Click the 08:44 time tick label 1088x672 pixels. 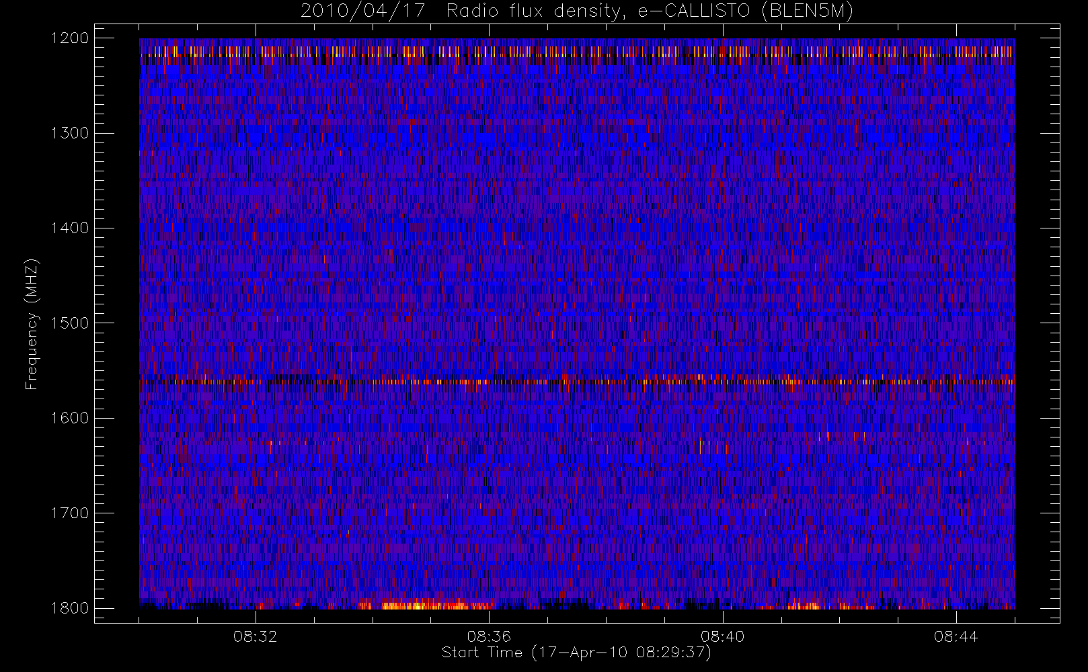click(x=956, y=636)
